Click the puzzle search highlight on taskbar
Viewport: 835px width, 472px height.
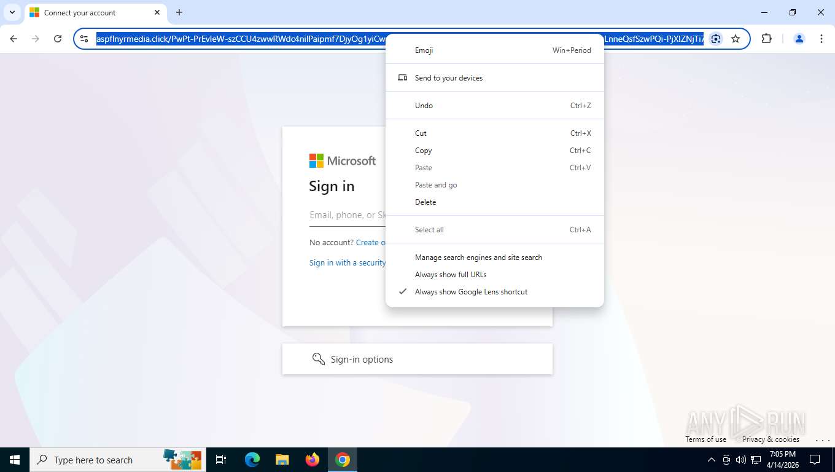click(182, 460)
